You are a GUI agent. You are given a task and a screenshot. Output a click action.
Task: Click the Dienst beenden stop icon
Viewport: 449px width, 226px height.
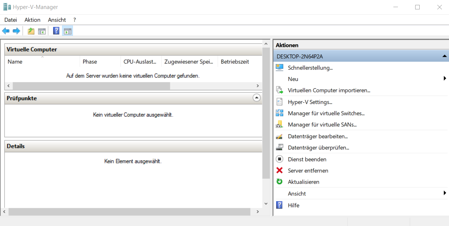(279, 159)
